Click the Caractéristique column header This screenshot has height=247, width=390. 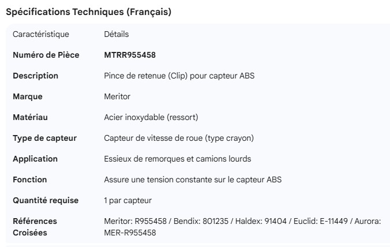40,35
